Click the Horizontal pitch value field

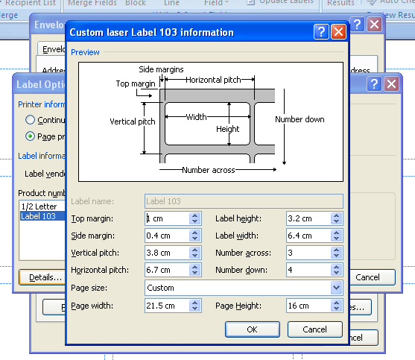[168, 270]
